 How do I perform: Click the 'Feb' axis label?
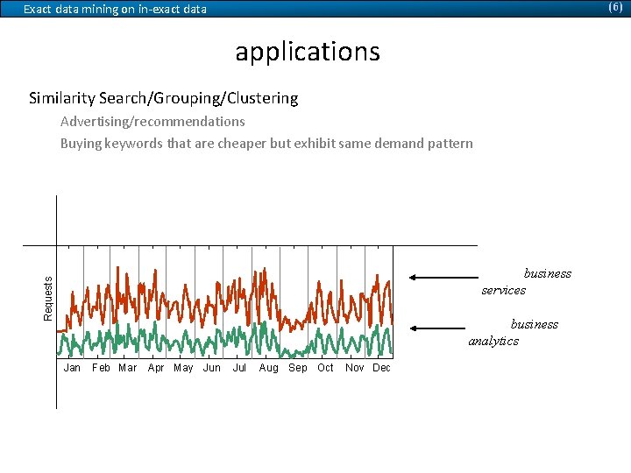pyautogui.click(x=101, y=368)
